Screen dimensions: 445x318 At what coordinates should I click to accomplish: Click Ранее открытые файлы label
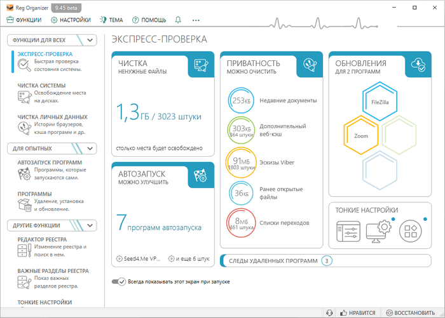click(281, 193)
